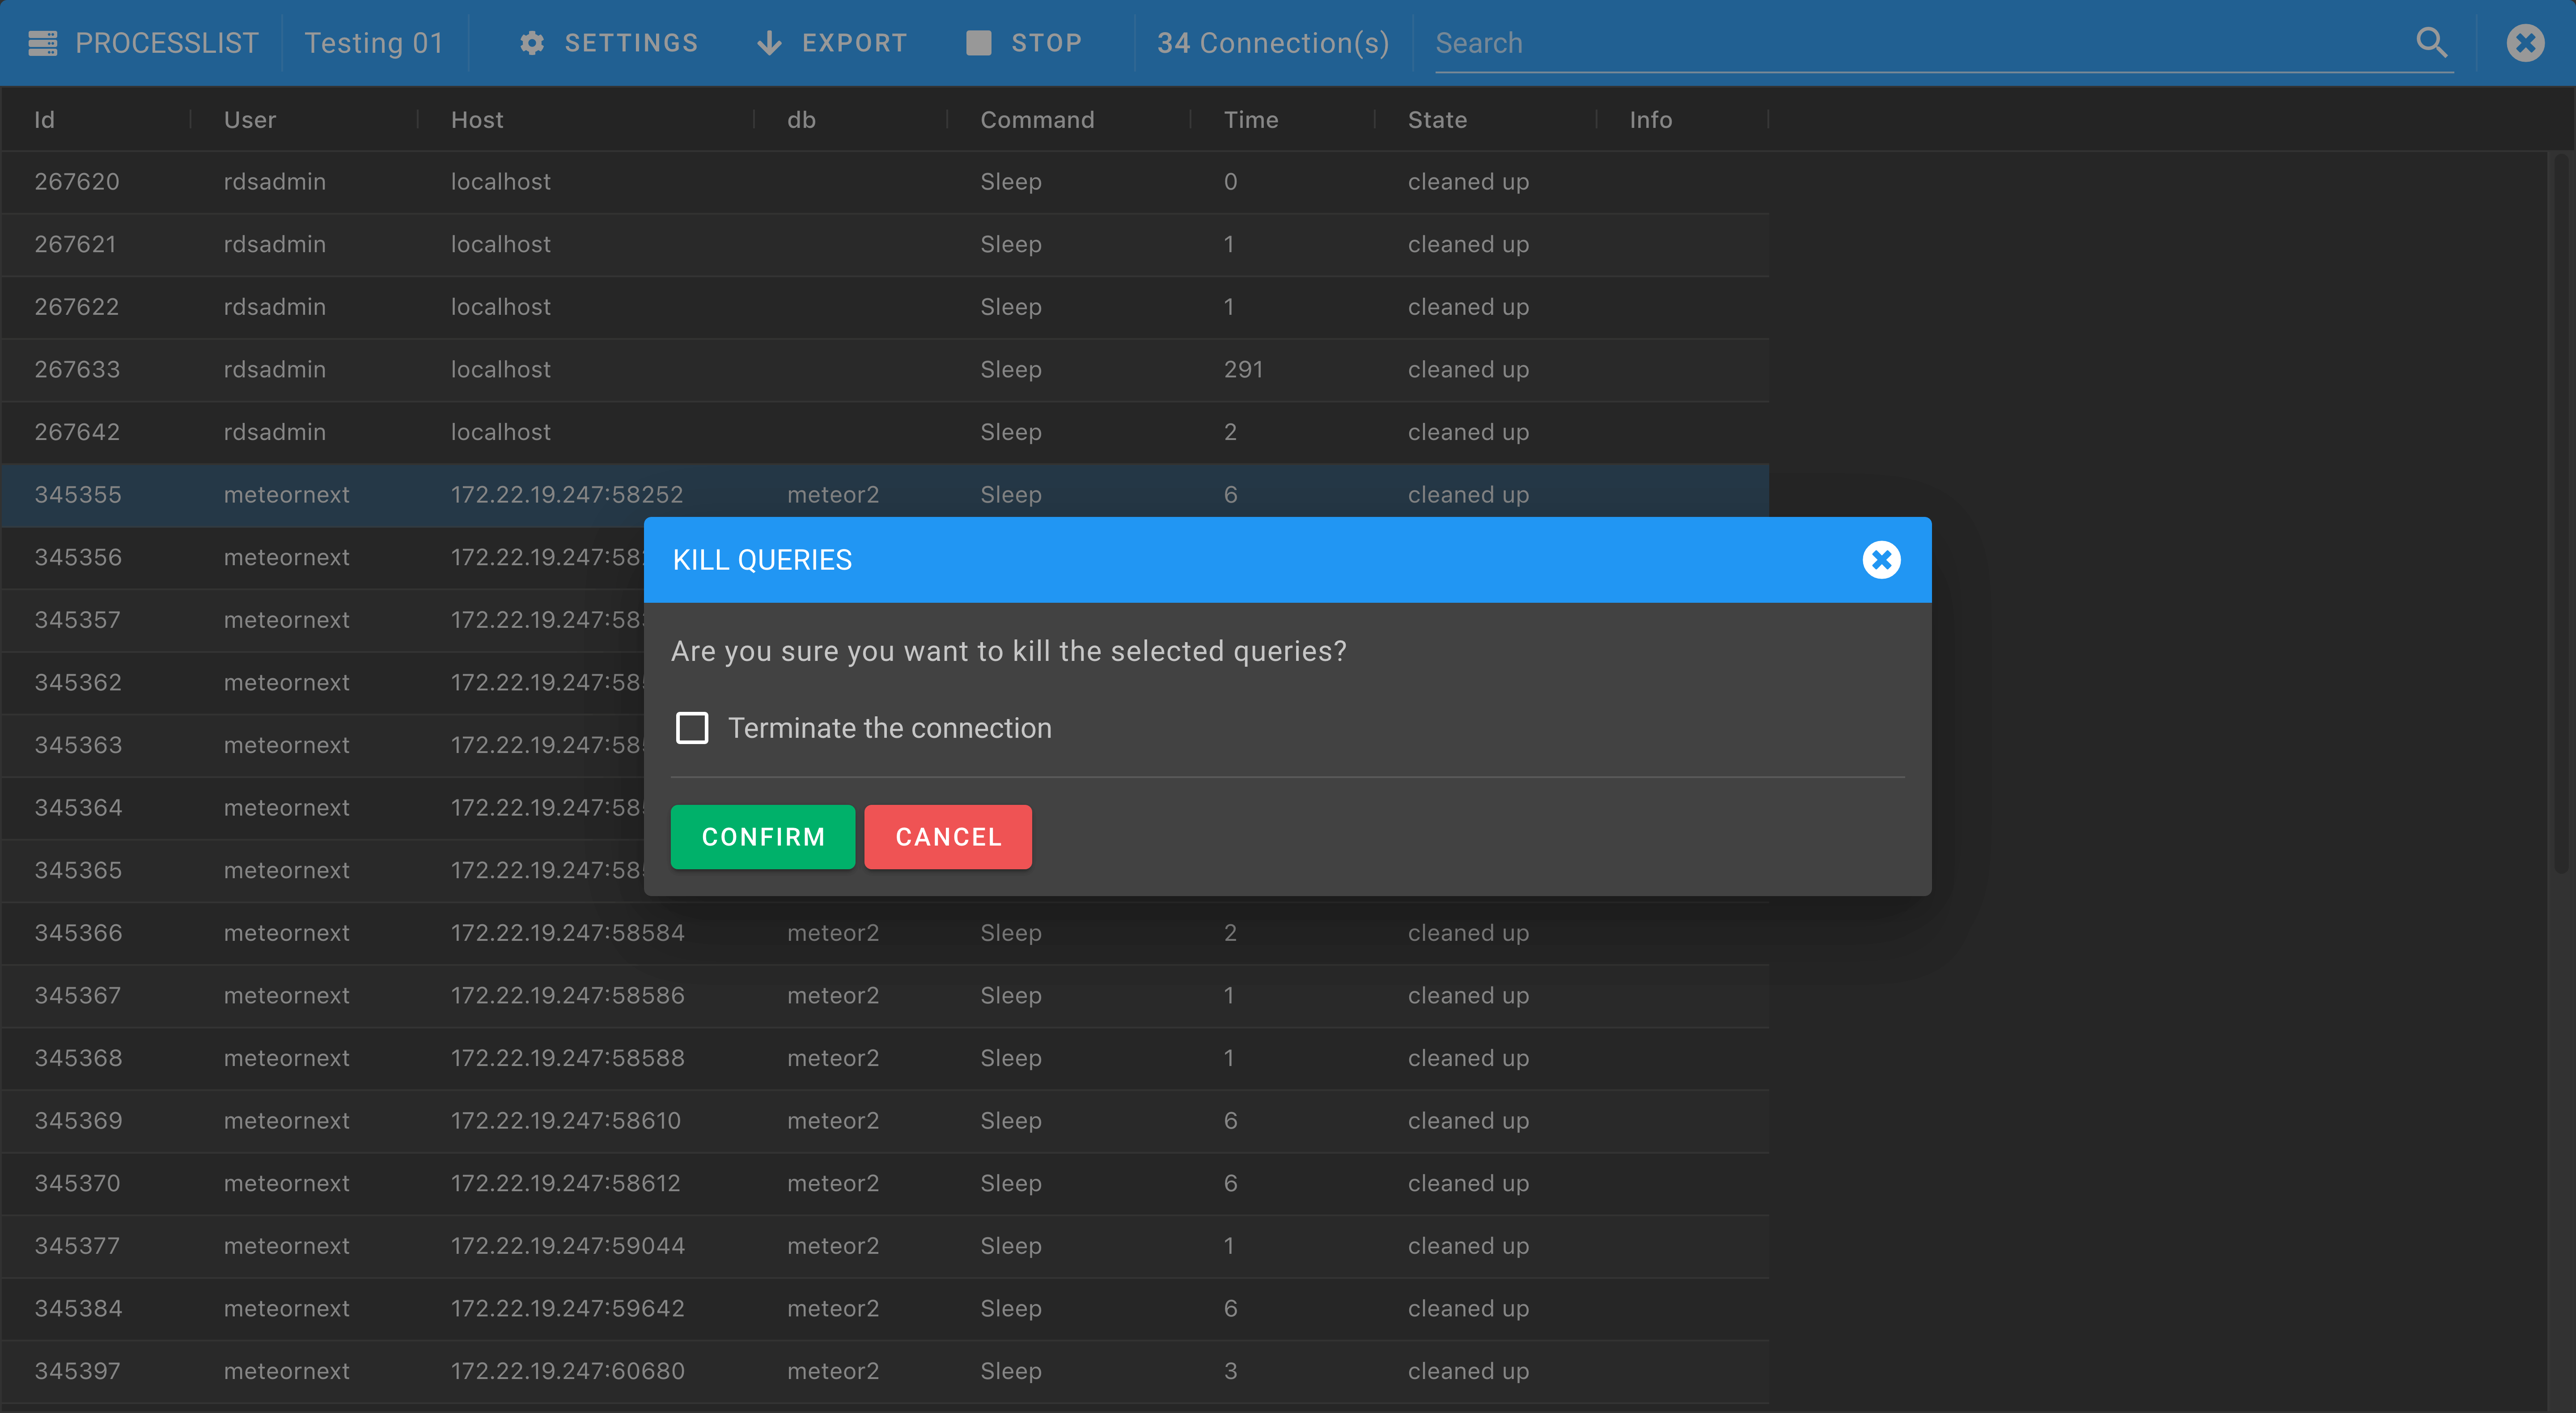Click the Stop square icon
Viewport: 2576px width, 1413px height.
tap(978, 43)
